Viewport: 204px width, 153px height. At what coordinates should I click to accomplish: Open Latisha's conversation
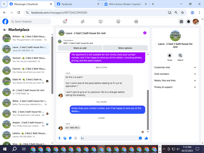[x=25, y=135]
